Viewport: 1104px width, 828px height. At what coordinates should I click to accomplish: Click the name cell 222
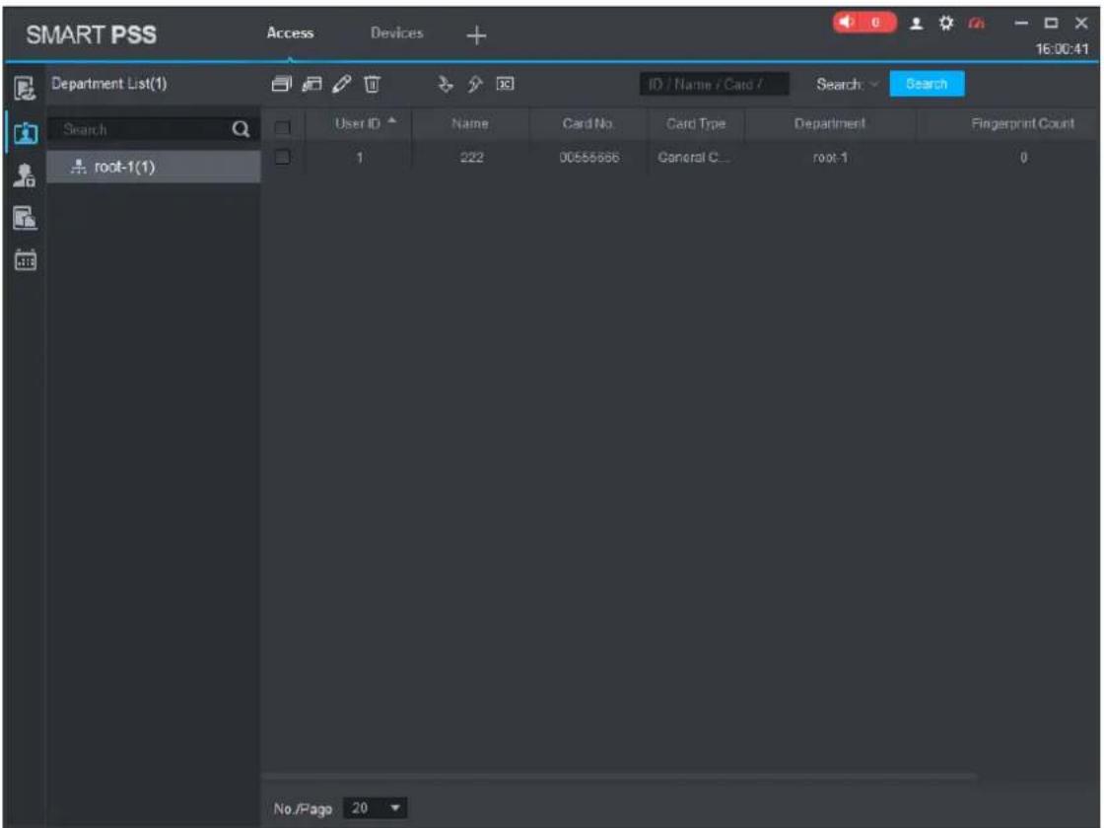[x=471, y=158]
